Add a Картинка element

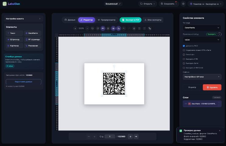pyautogui.click(x=14, y=46)
